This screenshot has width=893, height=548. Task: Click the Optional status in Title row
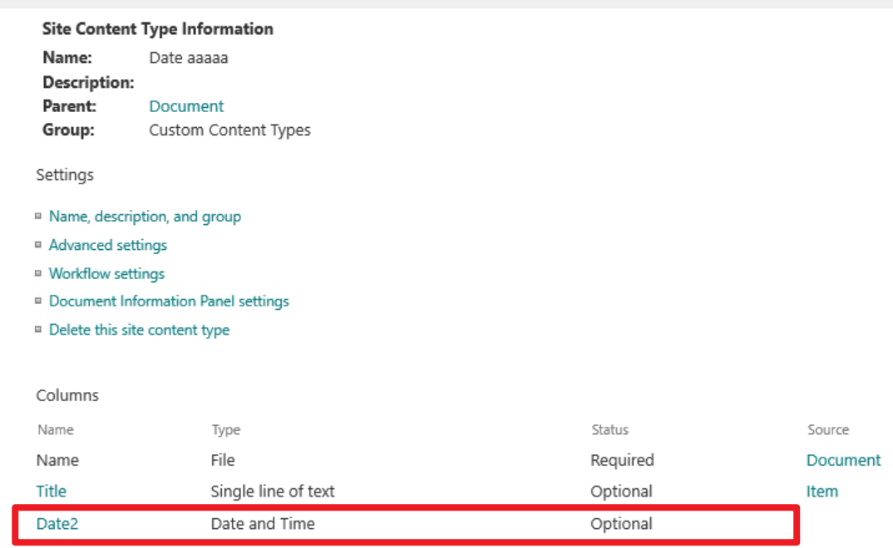click(x=621, y=492)
